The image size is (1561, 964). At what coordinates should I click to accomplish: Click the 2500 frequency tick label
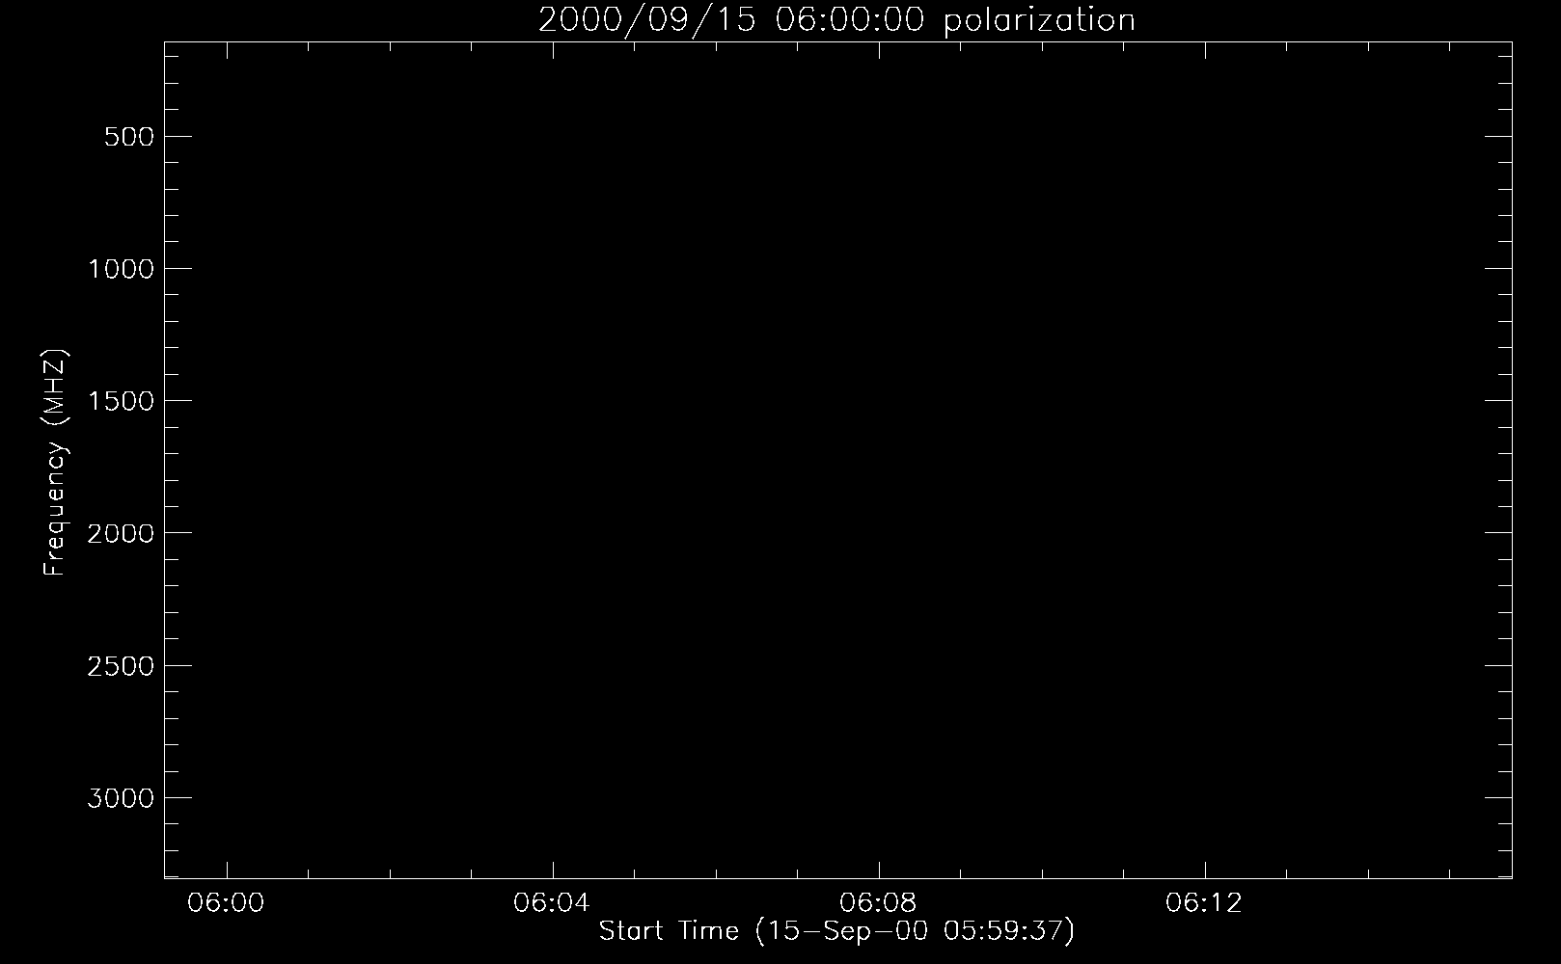[121, 666]
